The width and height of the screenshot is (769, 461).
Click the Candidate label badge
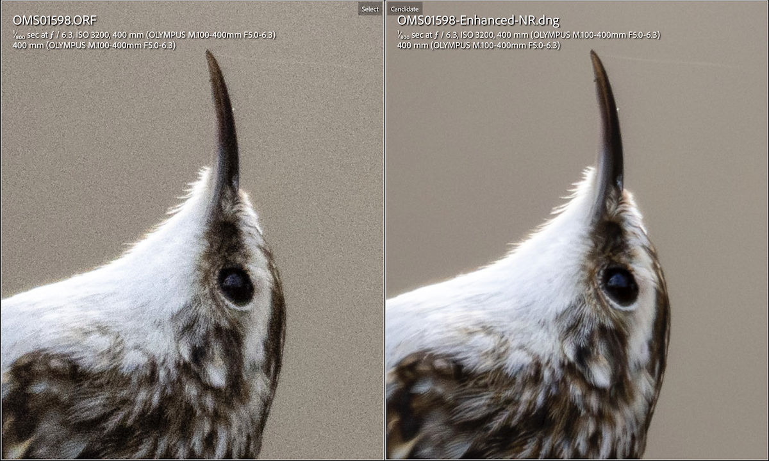click(404, 9)
